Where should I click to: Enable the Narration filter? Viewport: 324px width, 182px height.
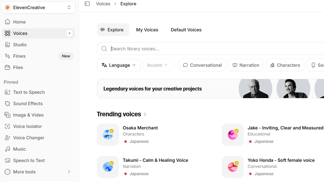pos(246,65)
